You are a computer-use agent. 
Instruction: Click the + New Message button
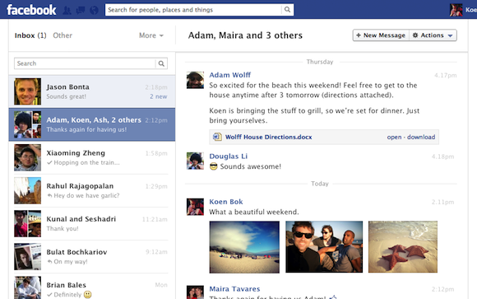[381, 35]
